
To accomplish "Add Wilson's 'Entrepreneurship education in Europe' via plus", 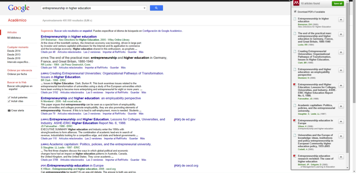I will [x=341, y=122].
